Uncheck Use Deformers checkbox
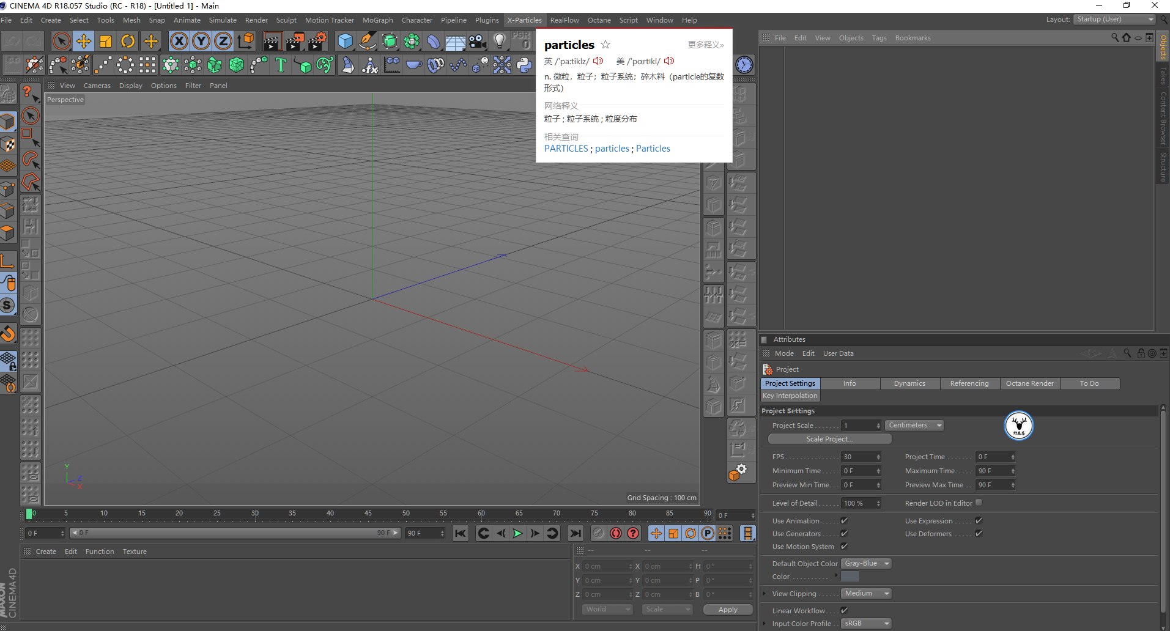 coord(979,533)
